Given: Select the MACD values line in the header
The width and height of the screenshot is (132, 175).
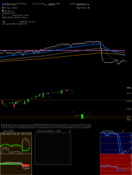Looking at the screenshot, I should click(x=15, y=17).
